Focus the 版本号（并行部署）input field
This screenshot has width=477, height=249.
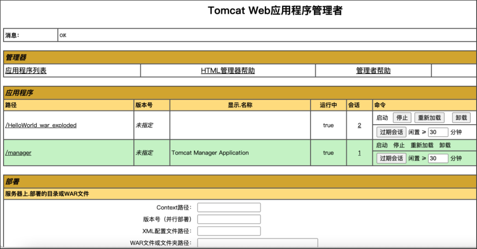click(x=229, y=219)
